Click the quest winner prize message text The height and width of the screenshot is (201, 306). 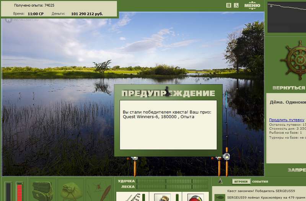click(167, 114)
